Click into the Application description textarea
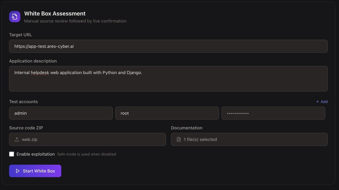Image resolution: width=339 pixels, height=190 pixels. coord(169,79)
